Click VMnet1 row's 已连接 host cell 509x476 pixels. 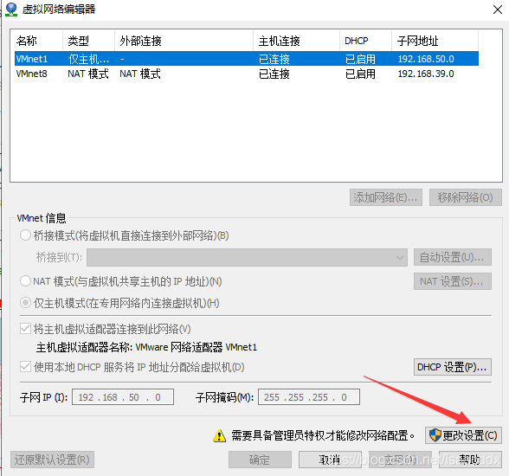[274, 59]
